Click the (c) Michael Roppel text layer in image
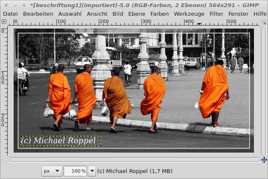Image resolution: width=268 pixels, height=179 pixels. click(61, 141)
